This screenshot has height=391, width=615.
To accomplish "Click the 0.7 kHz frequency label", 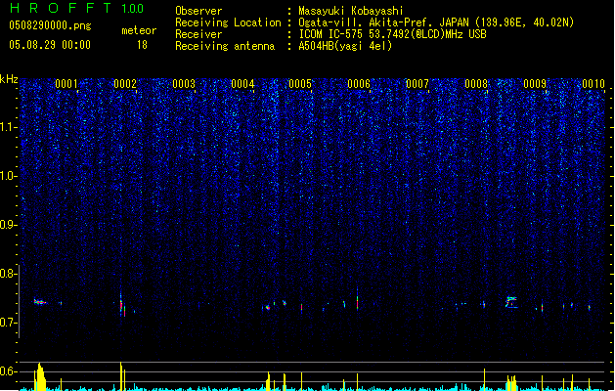I will [x=9, y=323].
